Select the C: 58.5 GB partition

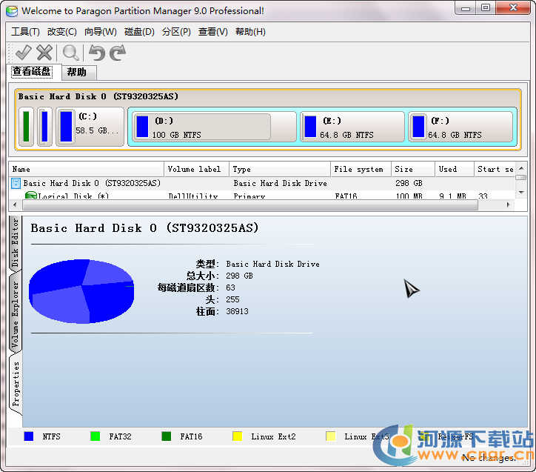(90, 126)
